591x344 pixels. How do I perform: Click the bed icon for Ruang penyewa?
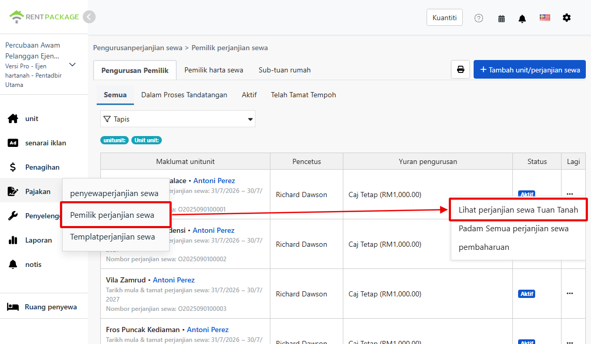13,307
